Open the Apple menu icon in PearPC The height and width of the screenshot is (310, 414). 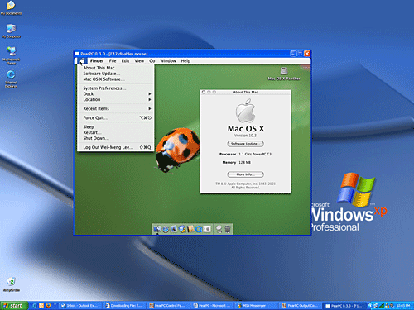pyautogui.click(x=82, y=60)
